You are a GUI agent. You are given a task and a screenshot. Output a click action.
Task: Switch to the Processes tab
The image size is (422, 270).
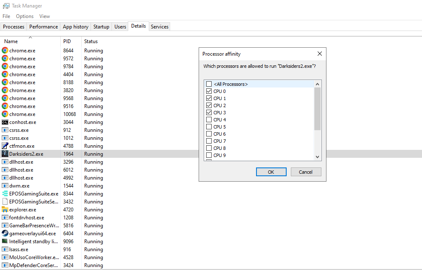pyautogui.click(x=14, y=27)
